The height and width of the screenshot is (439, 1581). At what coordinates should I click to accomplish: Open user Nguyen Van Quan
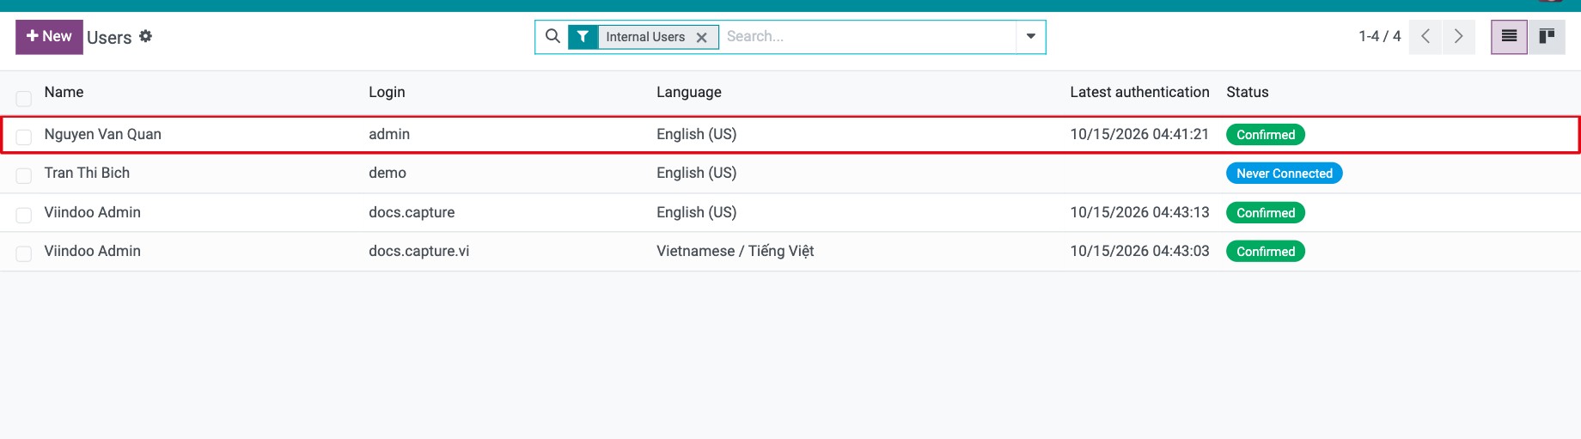pyautogui.click(x=103, y=134)
